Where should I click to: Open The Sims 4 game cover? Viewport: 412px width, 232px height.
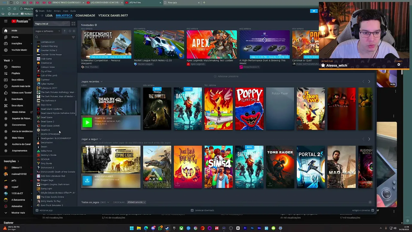(x=219, y=167)
